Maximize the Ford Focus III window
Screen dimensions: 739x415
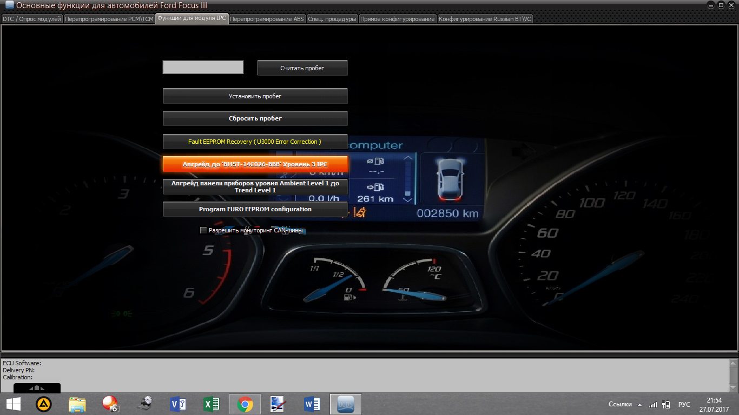click(x=721, y=5)
